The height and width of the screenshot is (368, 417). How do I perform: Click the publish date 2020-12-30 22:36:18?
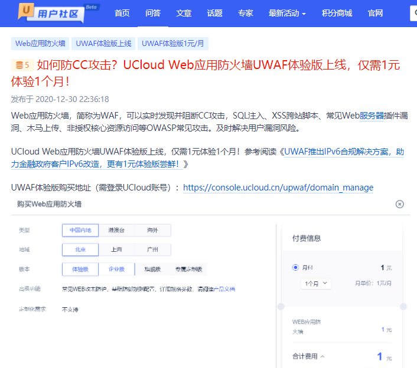pyautogui.click(x=72, y=99)
